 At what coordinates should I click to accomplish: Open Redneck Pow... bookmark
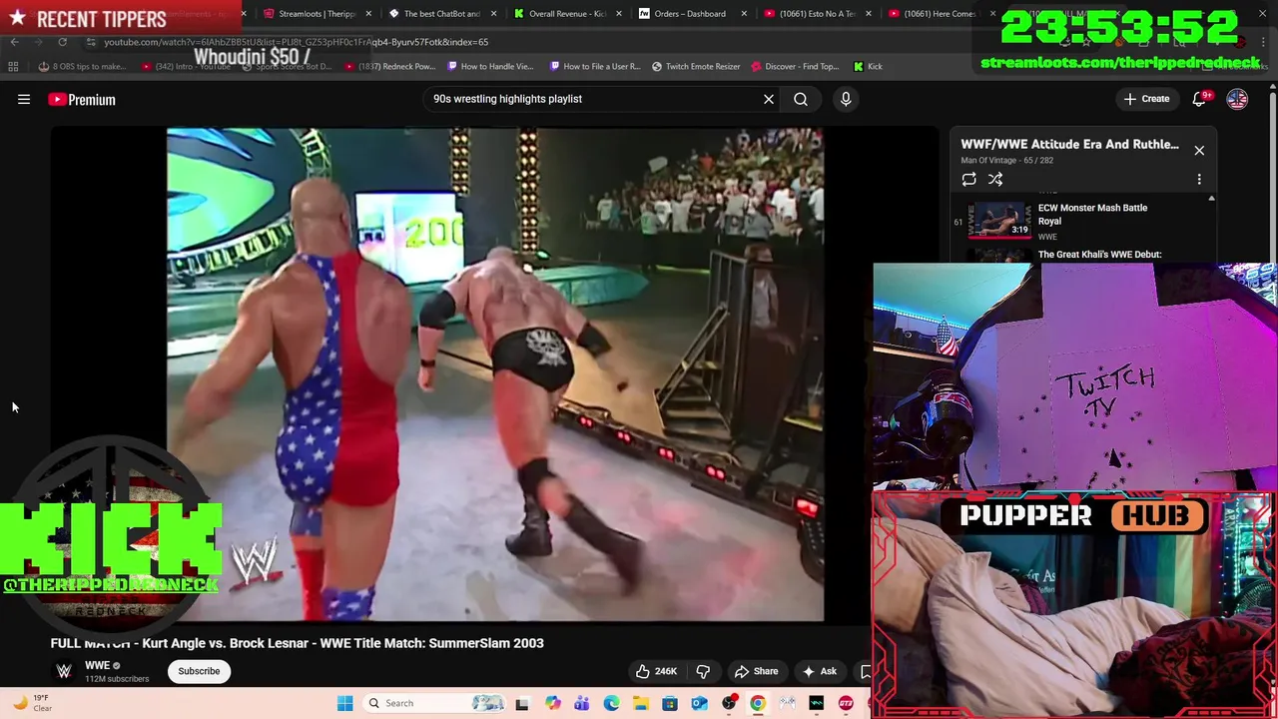click(391, 66)
